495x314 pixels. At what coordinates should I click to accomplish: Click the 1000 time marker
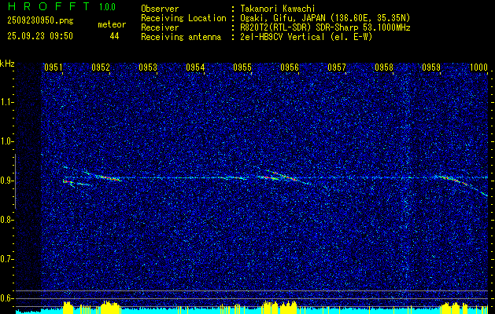(478, 68)
